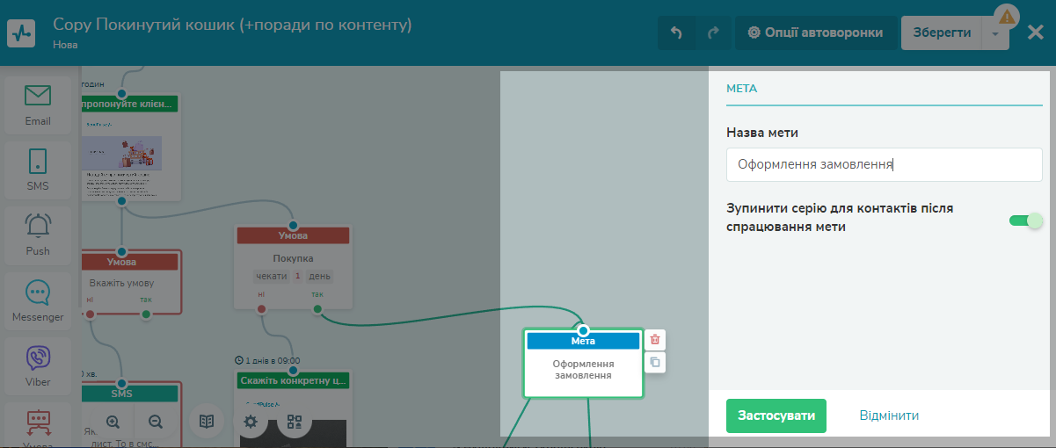The image size is (1056, 448).
Task: Zoom in on the flow canvas
Action: point(113,422)
